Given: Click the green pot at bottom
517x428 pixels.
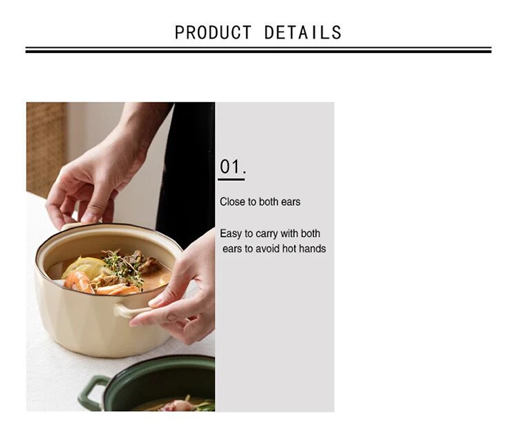Looking at the screenshot, I should pyautogui.click(x=147, y=384).
